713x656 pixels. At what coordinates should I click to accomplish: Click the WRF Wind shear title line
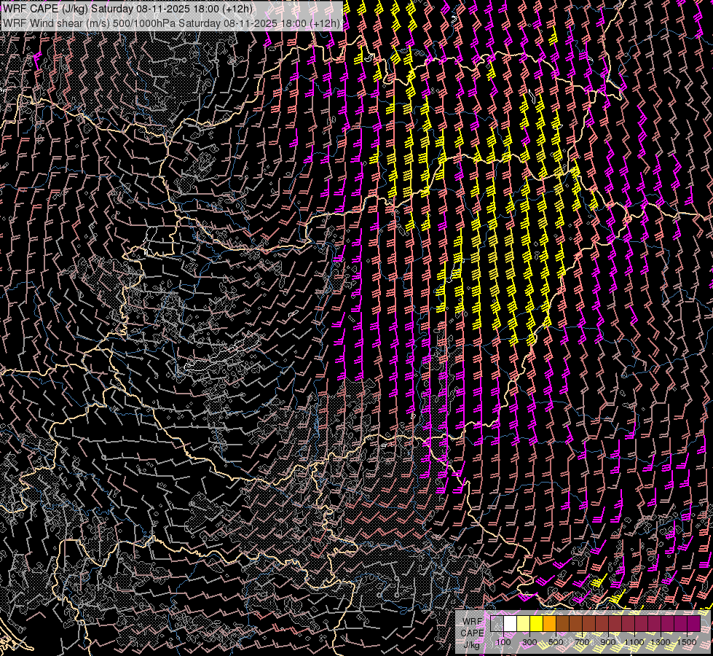coord(172,23)
